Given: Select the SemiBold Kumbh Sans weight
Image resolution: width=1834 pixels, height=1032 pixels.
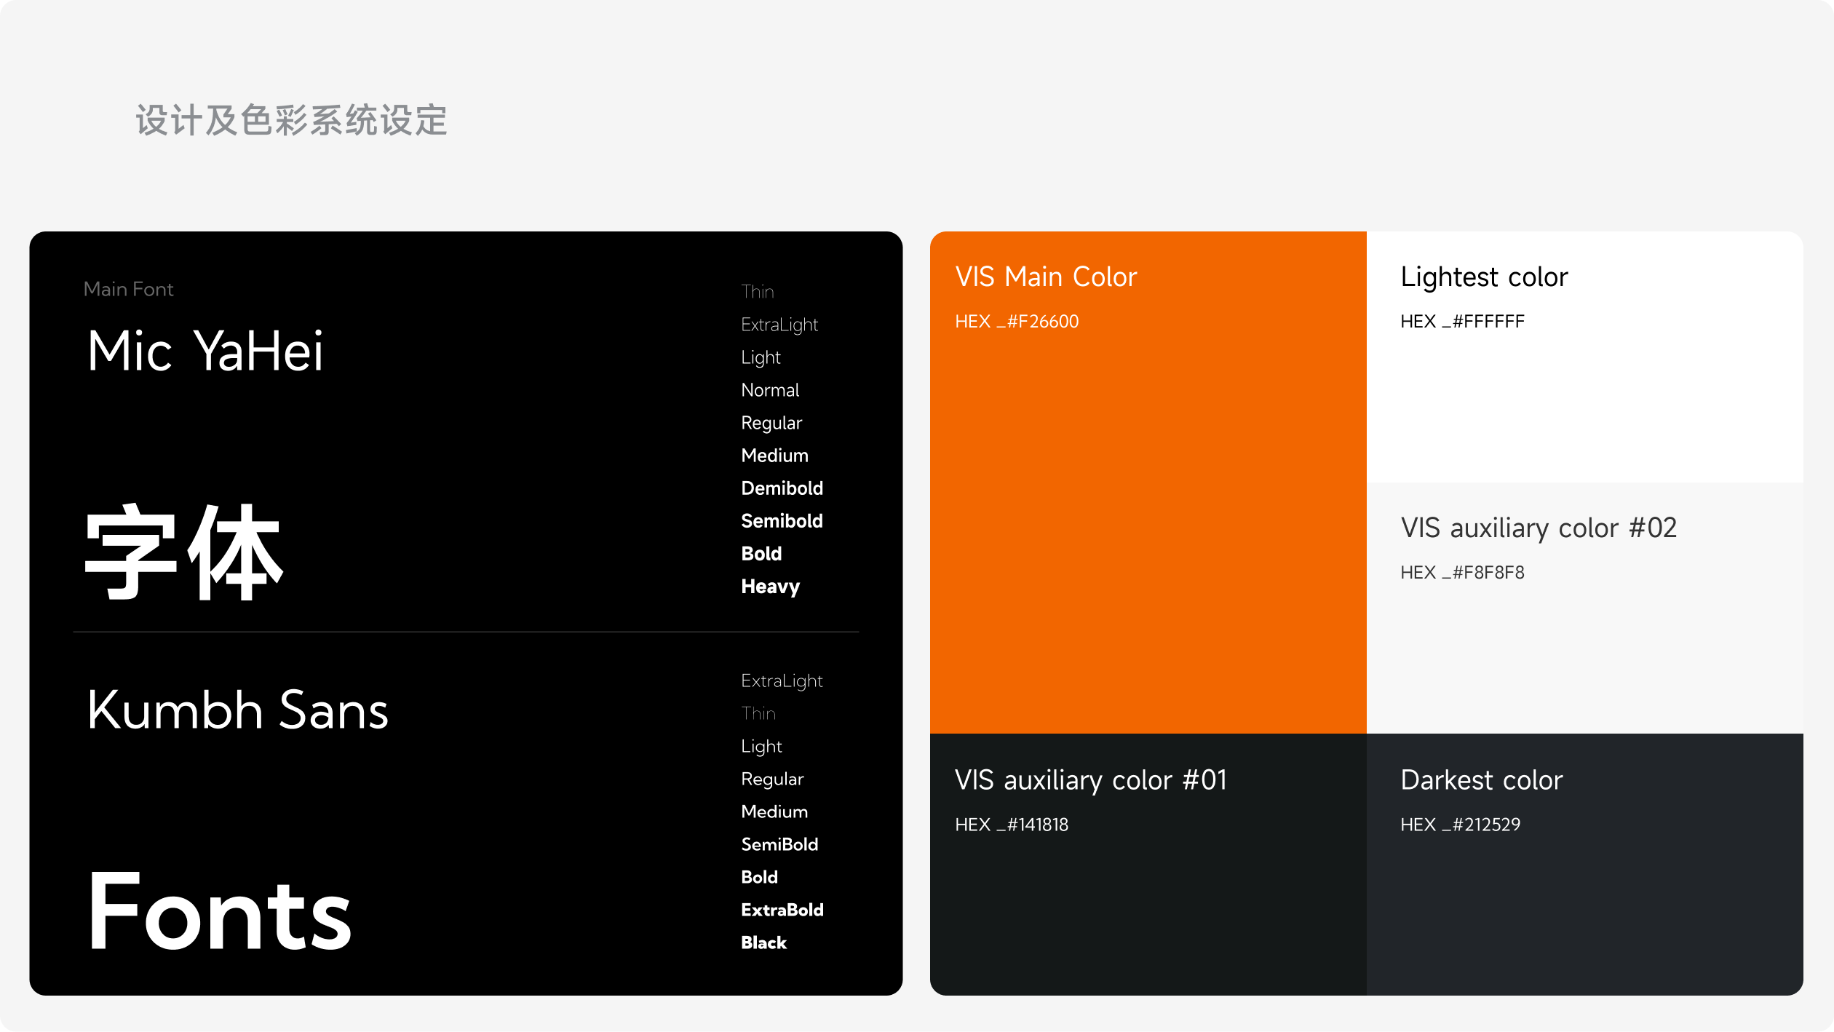Looking at the screenshot, I should pyautogui.click(x=779, y=844).
